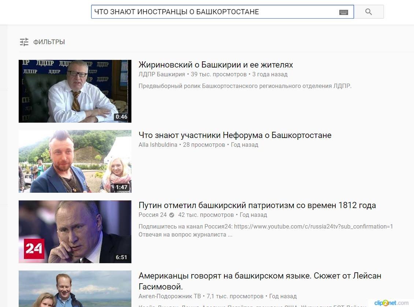Viewport: 414px width, 307px height.
Task: Click the 0:46 duration badge on thumbnail
Action: [122, 117]
